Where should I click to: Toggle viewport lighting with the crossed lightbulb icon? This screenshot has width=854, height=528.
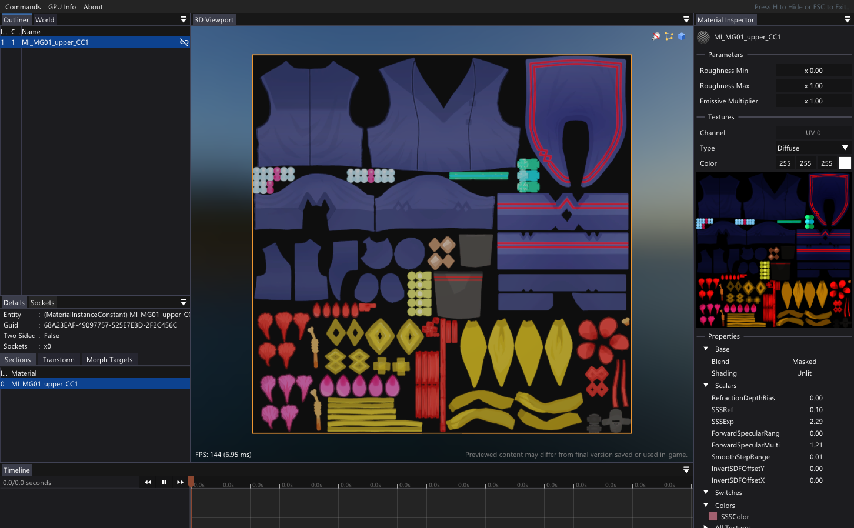point(656,36)
